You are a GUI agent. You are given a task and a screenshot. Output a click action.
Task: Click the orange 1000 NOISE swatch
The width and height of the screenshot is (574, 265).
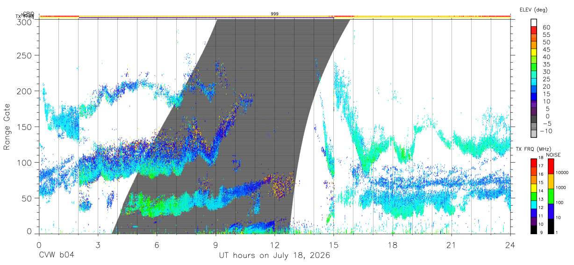tap(550, 181)
